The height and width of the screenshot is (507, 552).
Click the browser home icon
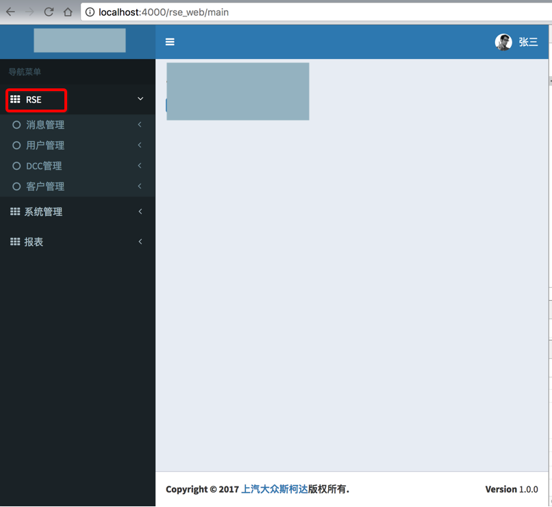[x=68, y=12]
